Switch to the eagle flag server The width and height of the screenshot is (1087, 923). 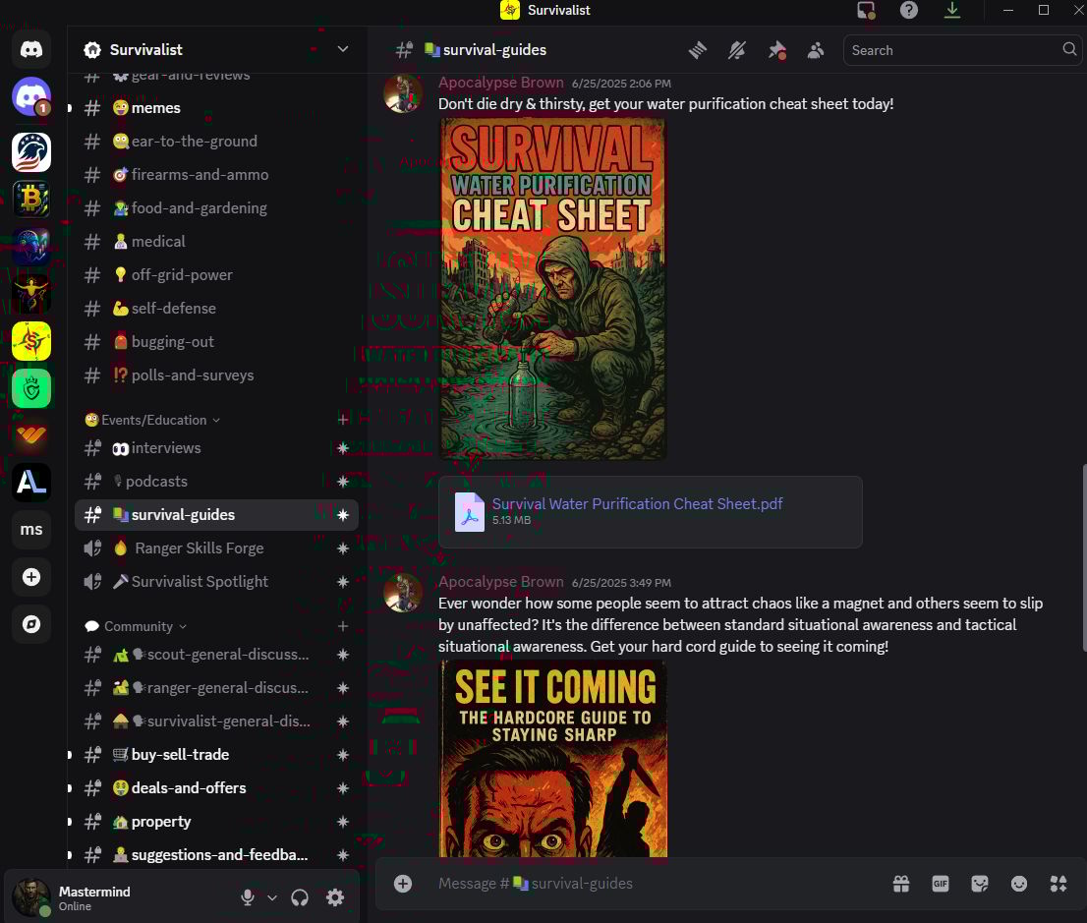point(31,152)
